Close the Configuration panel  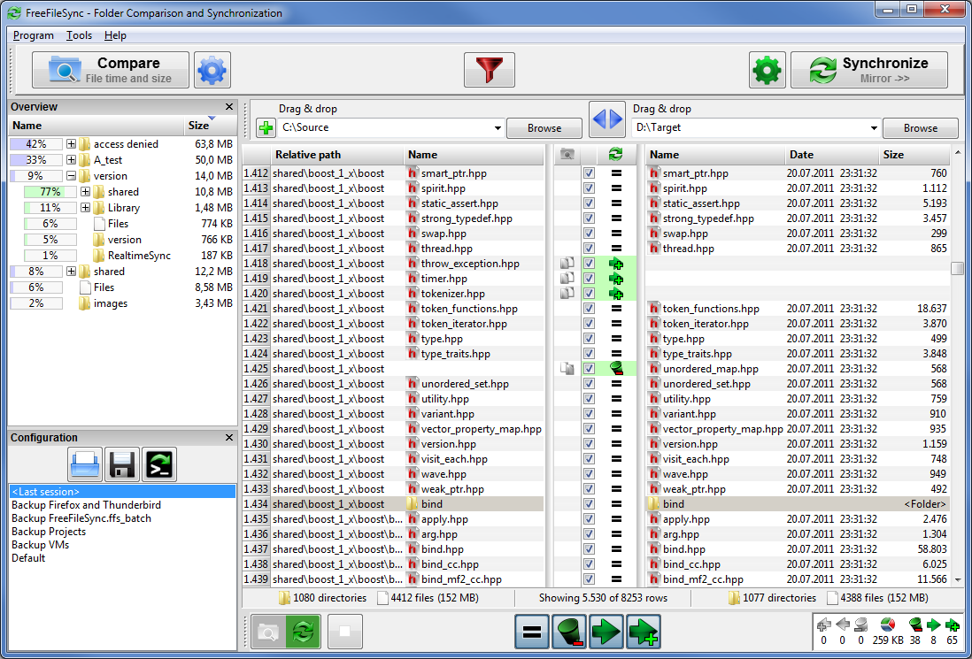pyautogui.click(x=228, y=437)
